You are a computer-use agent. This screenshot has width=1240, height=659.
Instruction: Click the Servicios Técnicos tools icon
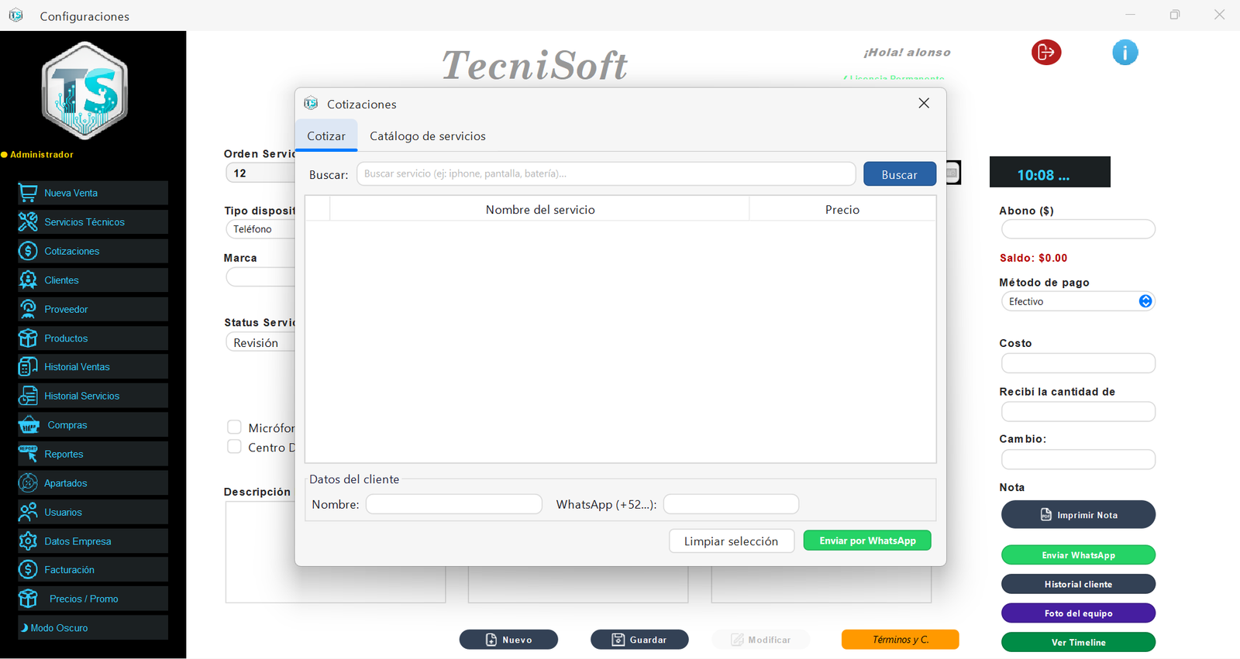point(28,222)
